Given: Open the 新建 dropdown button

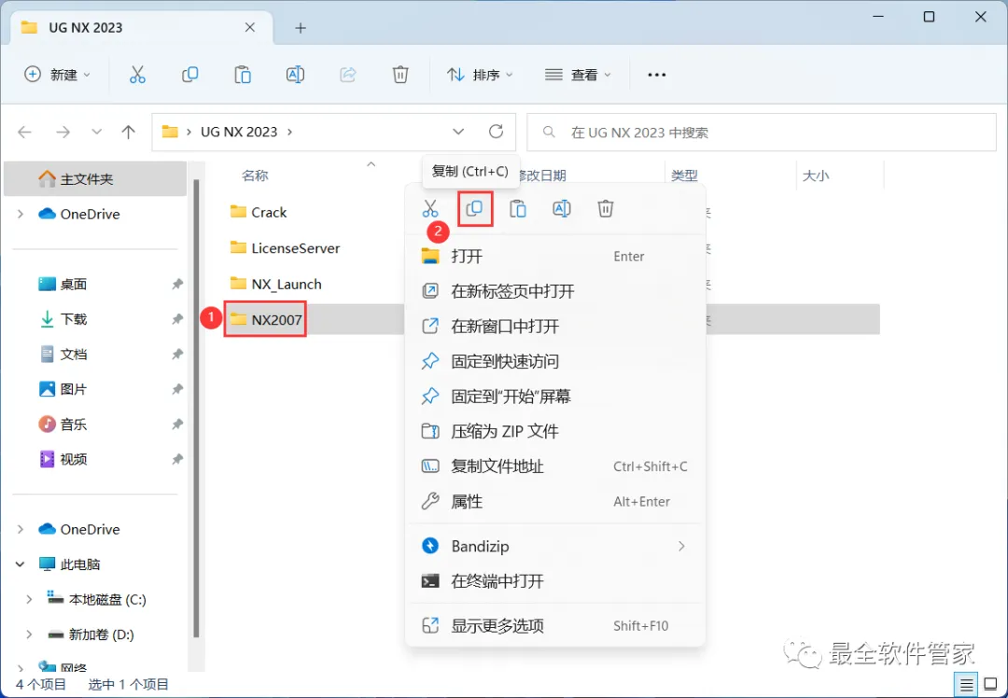Looking at the screenshot, I should [x=57, y=75].
